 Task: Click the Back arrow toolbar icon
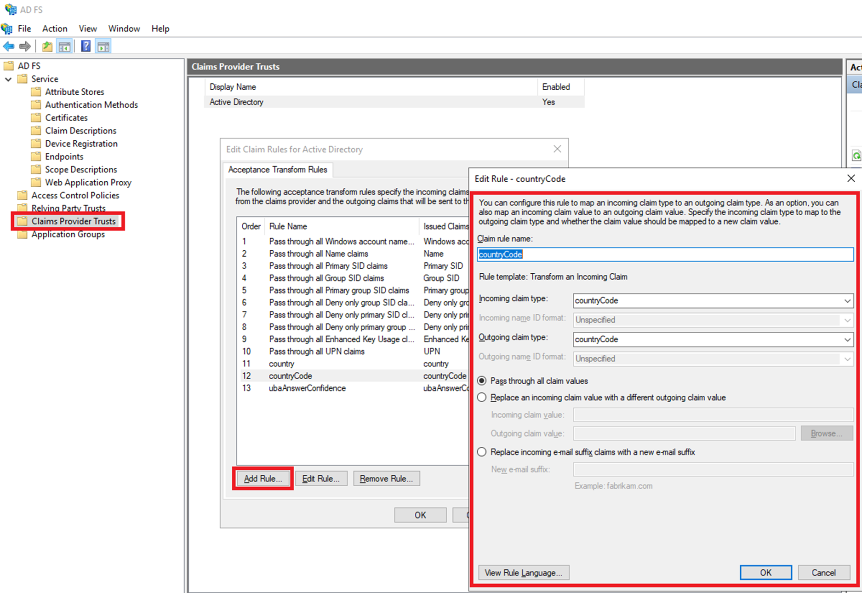click(x=9, y=46)
